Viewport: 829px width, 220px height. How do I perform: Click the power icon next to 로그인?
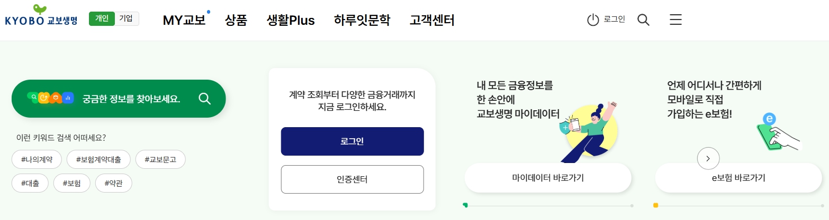pos(593,20)
